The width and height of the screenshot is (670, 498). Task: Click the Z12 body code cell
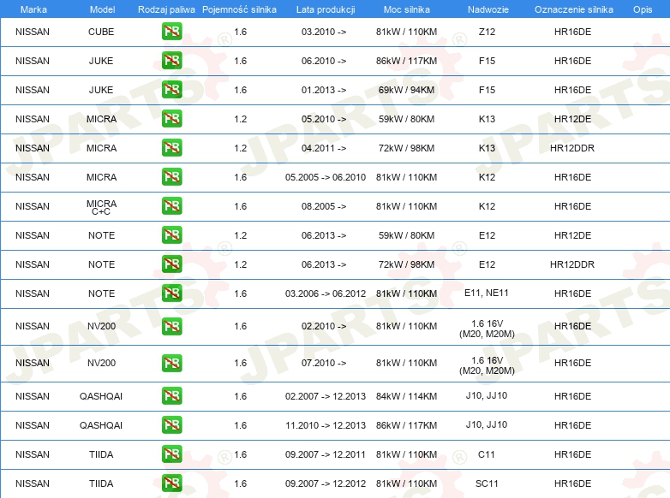click(487, 32)
